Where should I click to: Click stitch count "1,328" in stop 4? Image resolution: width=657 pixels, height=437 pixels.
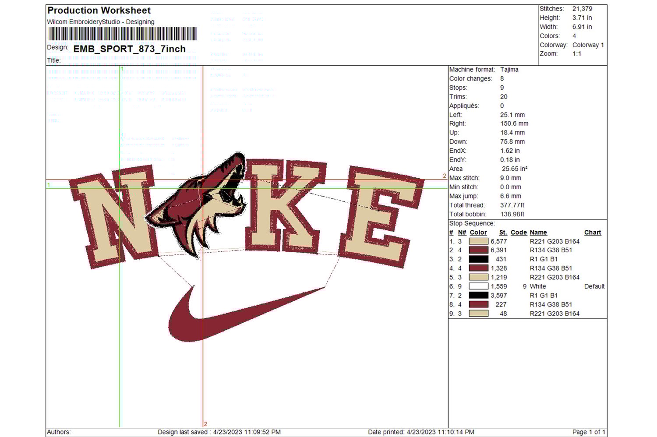coord(499,268)
